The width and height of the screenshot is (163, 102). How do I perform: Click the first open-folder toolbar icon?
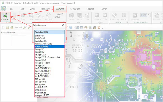[8, 27]
